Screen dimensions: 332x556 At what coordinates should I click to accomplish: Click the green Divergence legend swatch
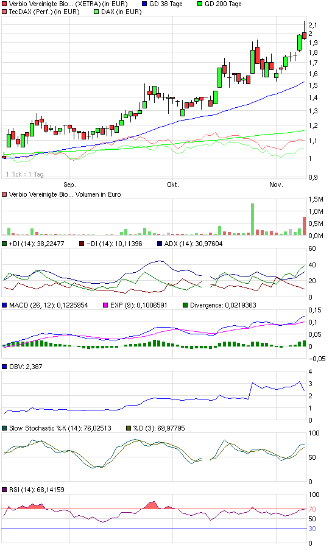pos(185,305)
